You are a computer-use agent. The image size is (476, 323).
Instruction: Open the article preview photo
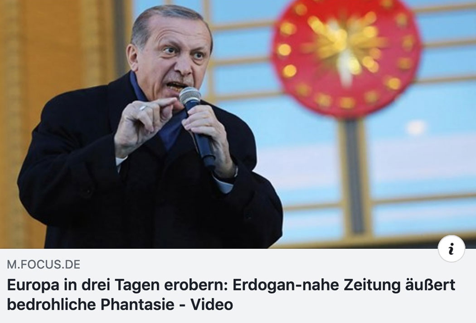238,124
